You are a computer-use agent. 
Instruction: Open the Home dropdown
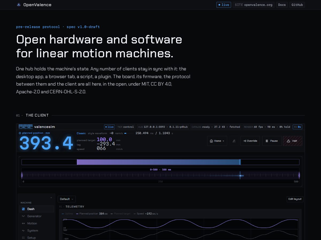[217, 141]
